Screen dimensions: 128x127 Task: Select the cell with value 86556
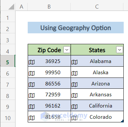[x=49, y=83]
